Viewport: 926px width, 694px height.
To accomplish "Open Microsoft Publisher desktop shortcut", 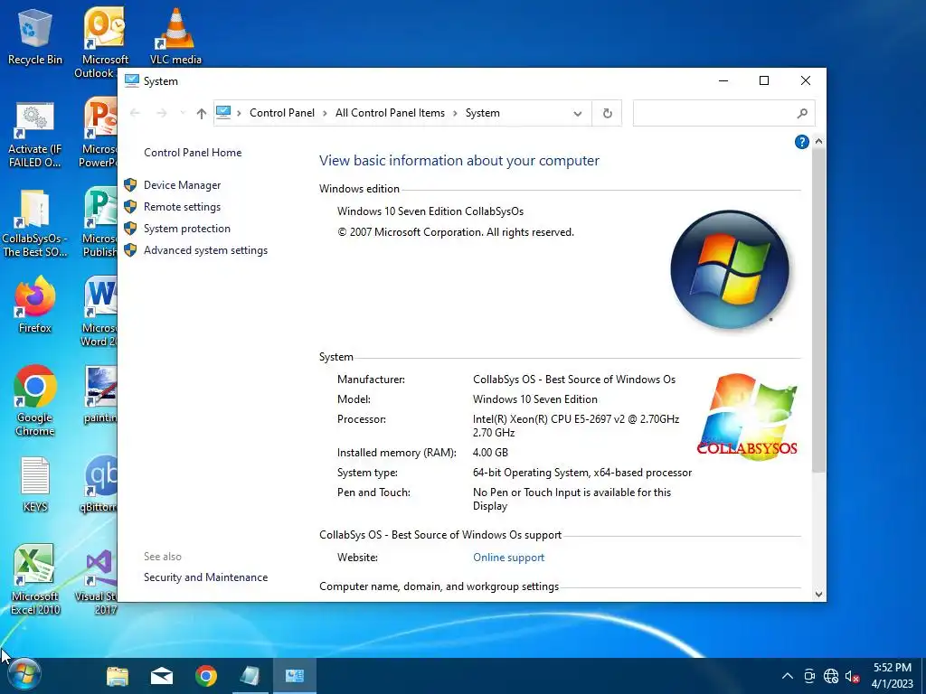I will 99,223.
